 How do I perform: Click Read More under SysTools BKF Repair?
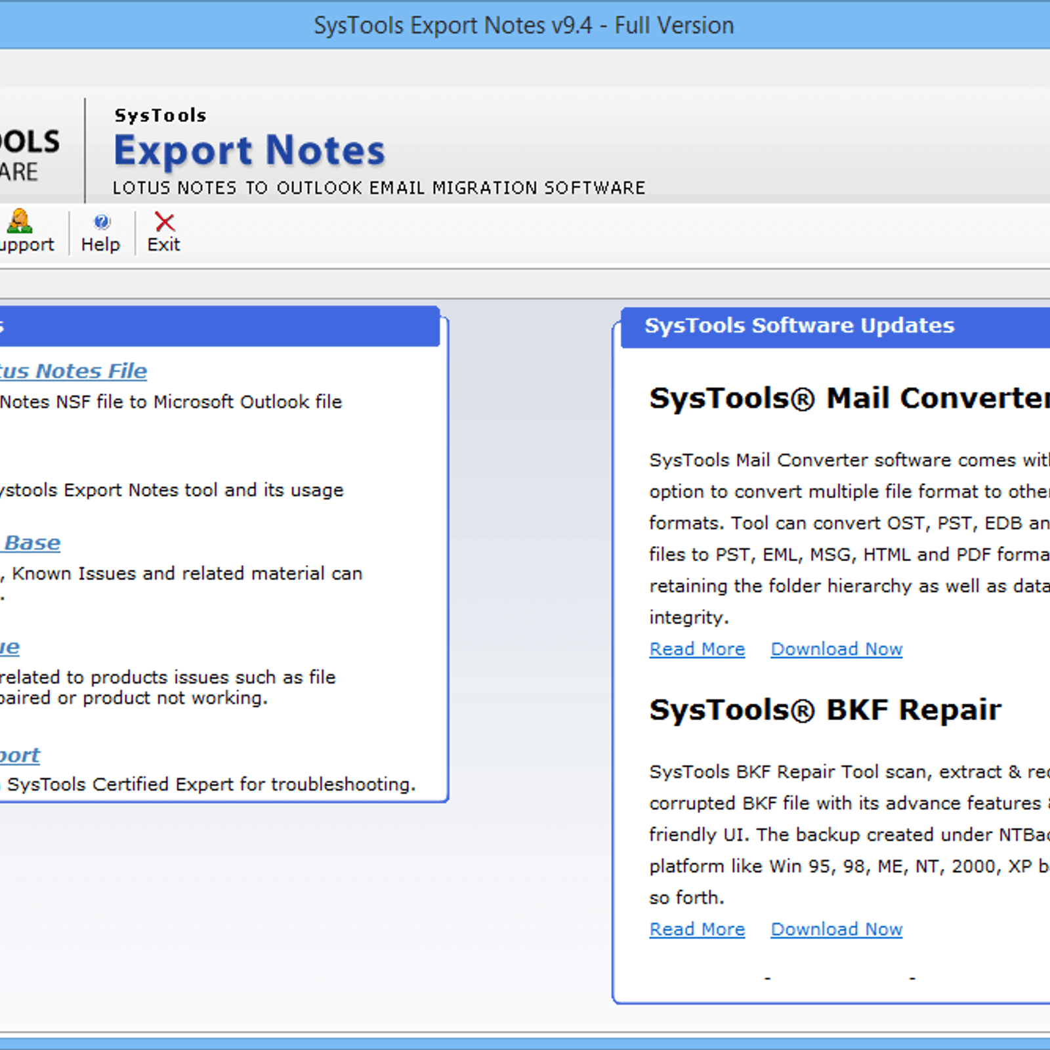(x=697, y=929)
